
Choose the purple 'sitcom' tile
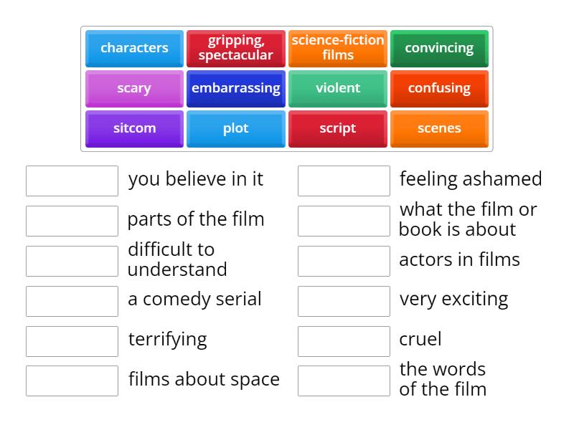(x=134, y=128)
